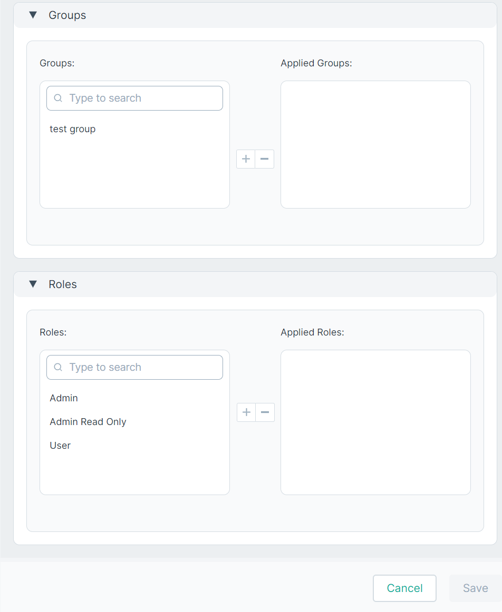Click the Save button
This screenshot has width=502, height=612.
[x=476, y=588]
